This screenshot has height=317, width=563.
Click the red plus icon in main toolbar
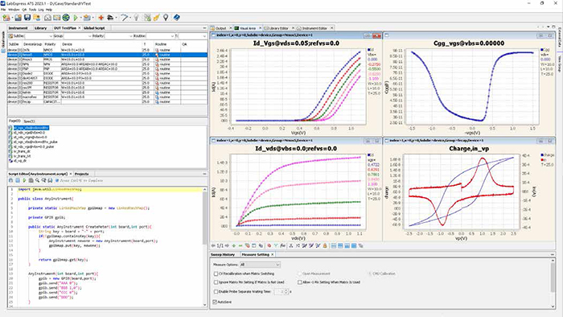coord(101,17)
